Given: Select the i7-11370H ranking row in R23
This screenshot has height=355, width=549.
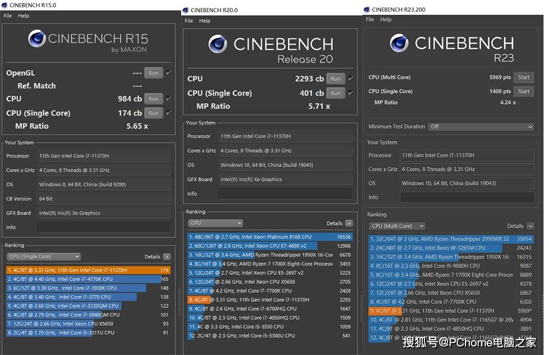Looking at the screenshot, I should pos(451,311).
